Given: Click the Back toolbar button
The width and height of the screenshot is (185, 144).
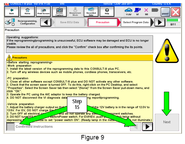Looking at the screenshot, I should (11, 11).
